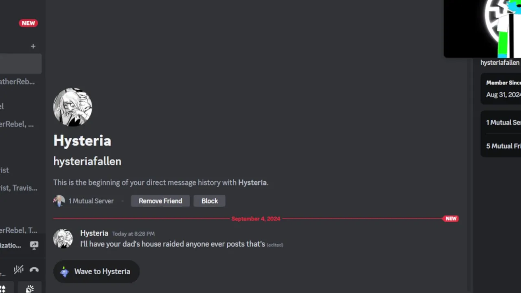This screenshot has height=293, width=521.
Task: Click the create DM plus icon
Action: [x=33, y=46]
